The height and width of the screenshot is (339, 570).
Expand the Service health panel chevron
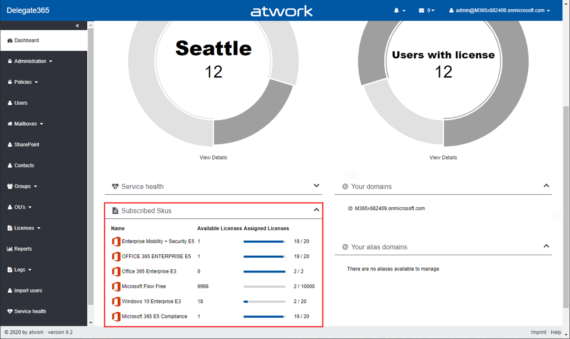[x=317, y=186]
